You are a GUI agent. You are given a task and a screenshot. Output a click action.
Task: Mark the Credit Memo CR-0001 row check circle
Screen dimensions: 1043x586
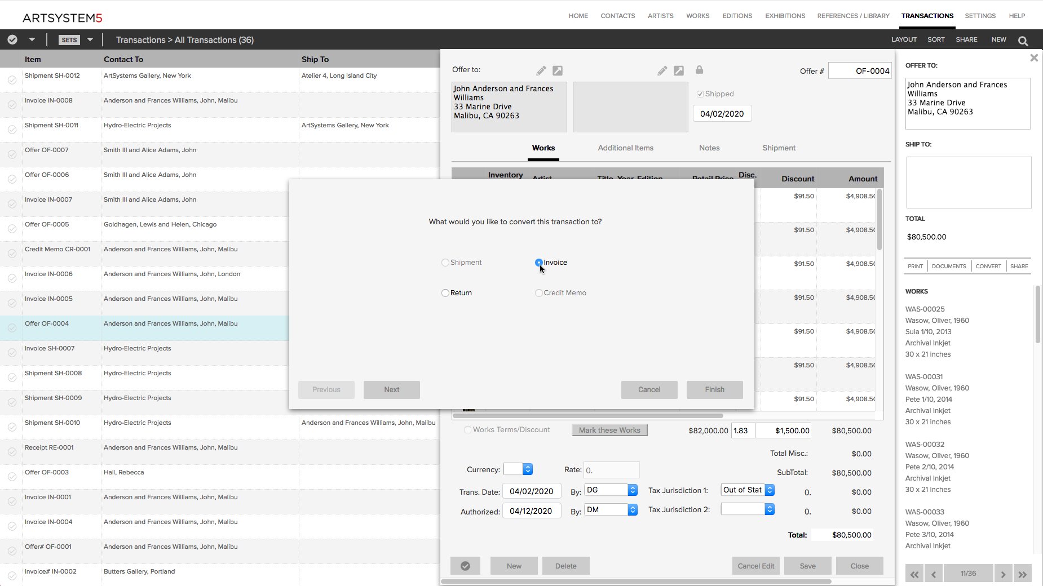[12, 254]
